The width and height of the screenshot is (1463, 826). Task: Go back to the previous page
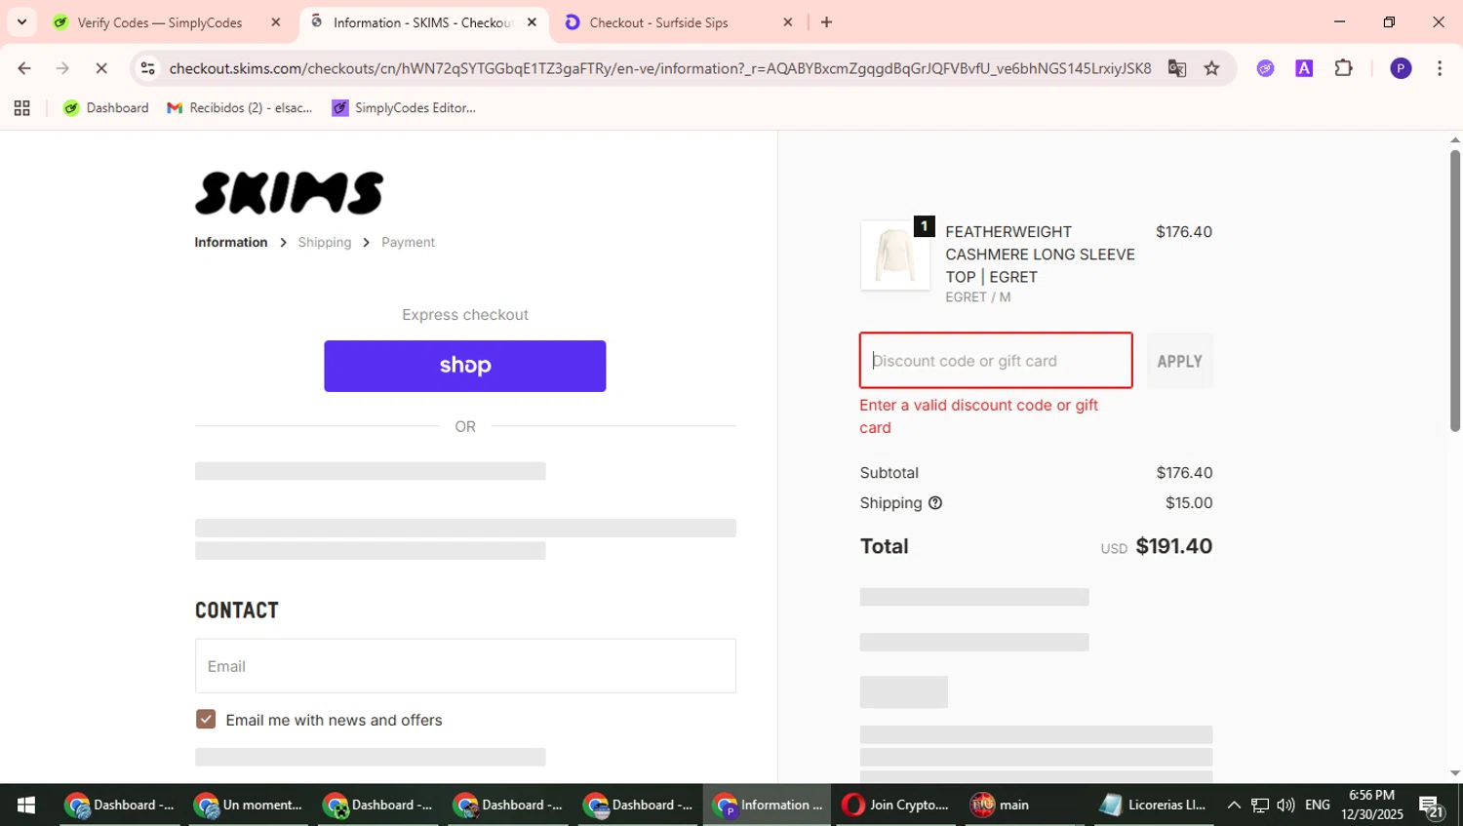24,68
